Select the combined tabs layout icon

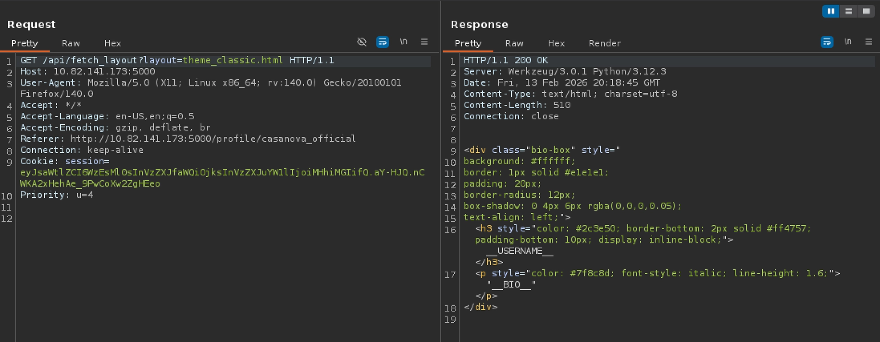(866, 11)
